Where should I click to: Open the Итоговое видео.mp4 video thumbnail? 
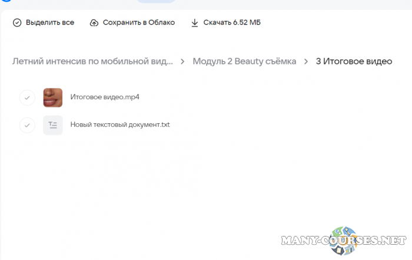pyautogui.click(x=53, y=97)
